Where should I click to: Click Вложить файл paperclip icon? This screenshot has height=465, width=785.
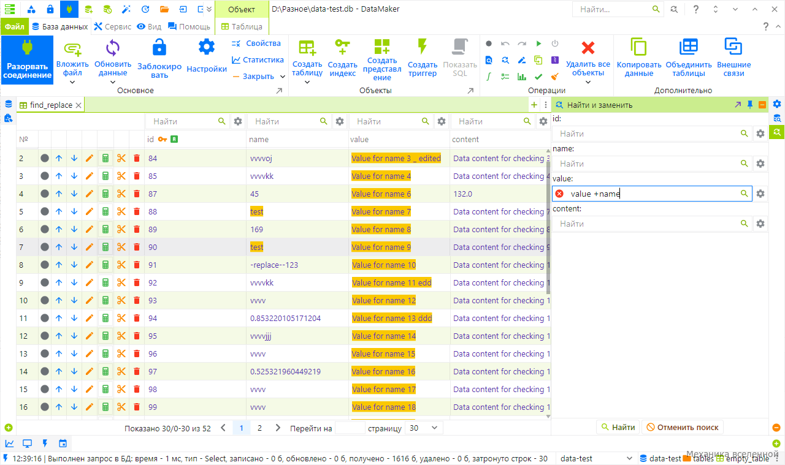(72, 48)
